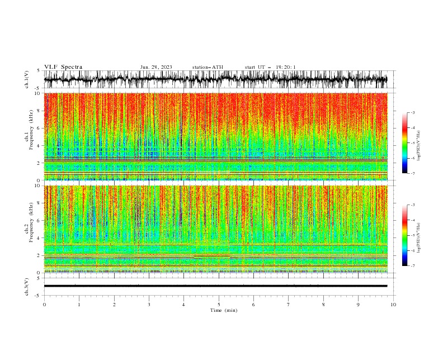This screenshot has width=443, height=342.
Task: Click inside the ch.2 spectrogram panel
Action: point(215,229)
